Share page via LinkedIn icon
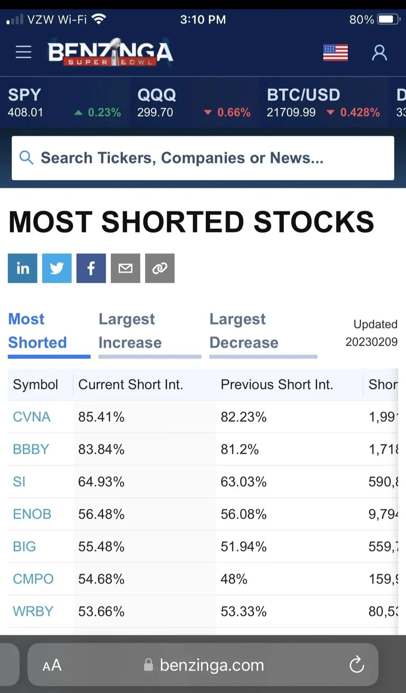Image resolution: width=406 pixels, height=693 pixels. click(23, 268)
